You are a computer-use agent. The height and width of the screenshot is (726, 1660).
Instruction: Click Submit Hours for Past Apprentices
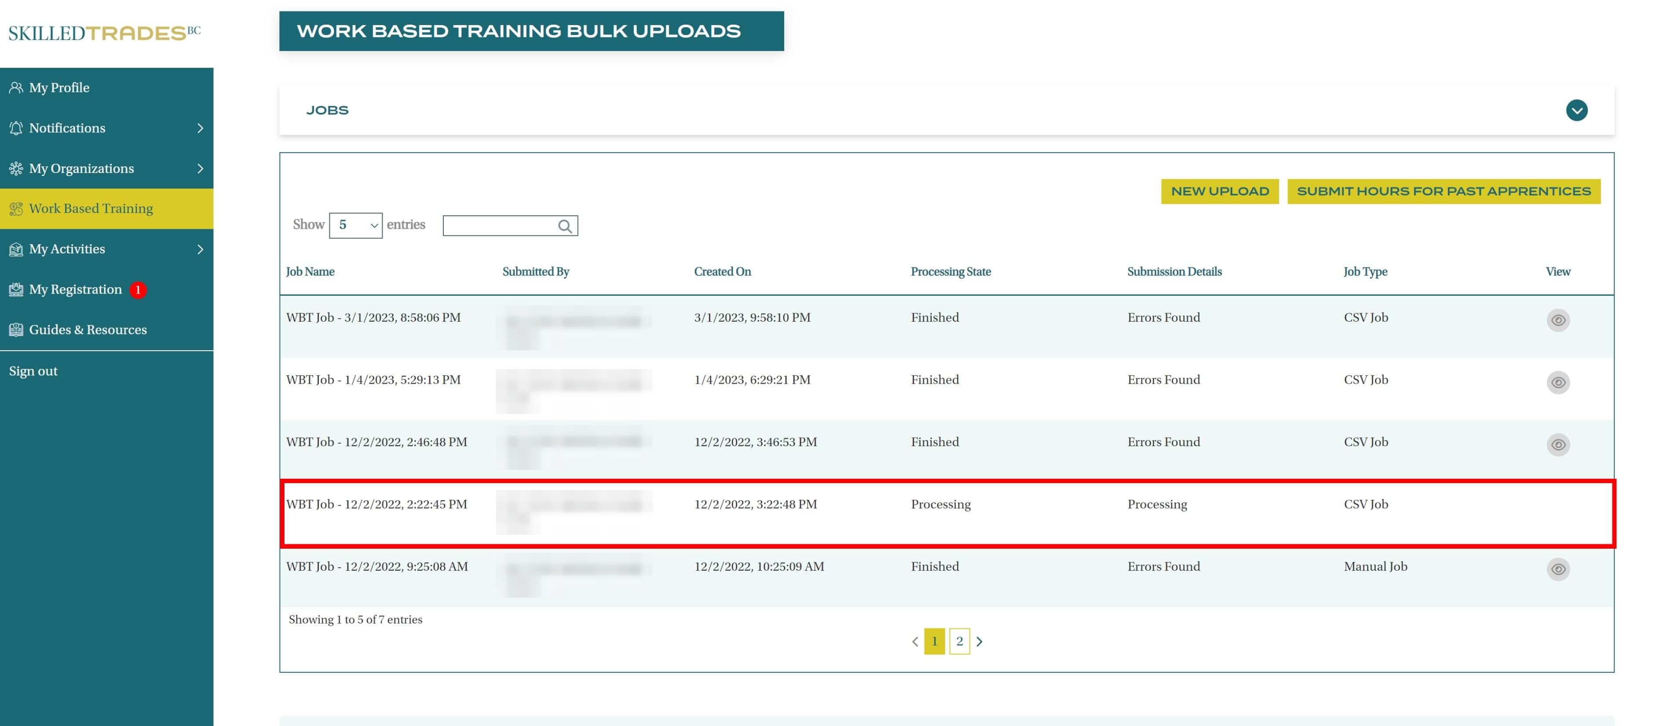click(x=1443, y=191)
